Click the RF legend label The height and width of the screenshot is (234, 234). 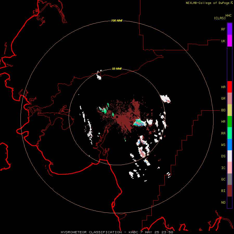click(223, 29)
